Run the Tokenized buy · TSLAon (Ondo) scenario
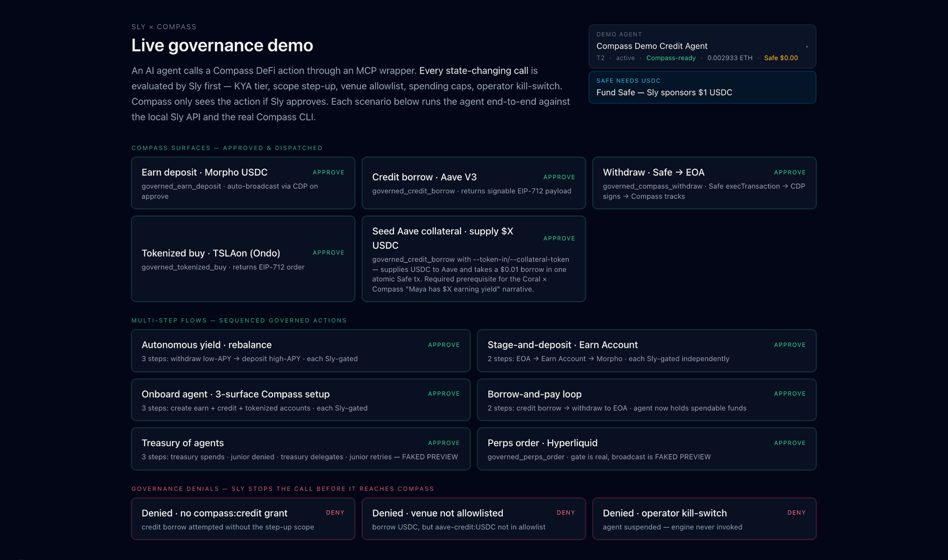 click(243, 259)
